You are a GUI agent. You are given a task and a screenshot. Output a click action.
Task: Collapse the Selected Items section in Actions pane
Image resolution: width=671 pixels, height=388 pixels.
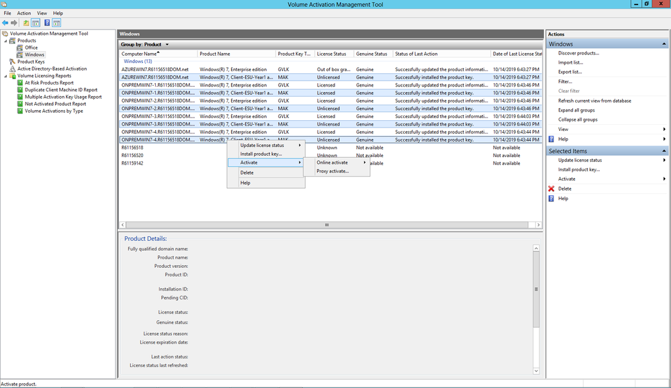(x=664, y=151)
